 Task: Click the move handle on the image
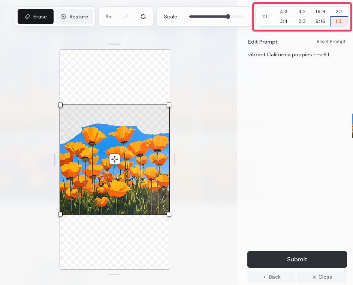pos(115,159)
